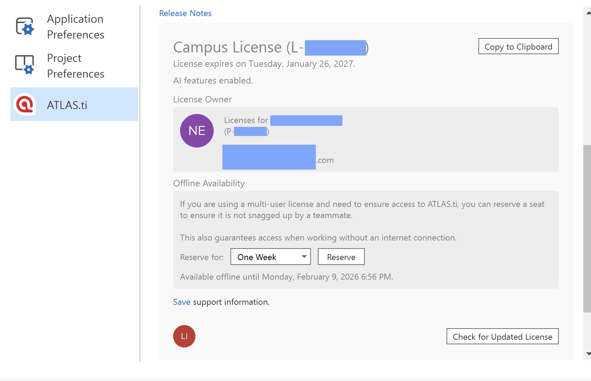591x381 pixels.
Task: Click the 'AI features enabled.' text
Action: pos(213,80)
